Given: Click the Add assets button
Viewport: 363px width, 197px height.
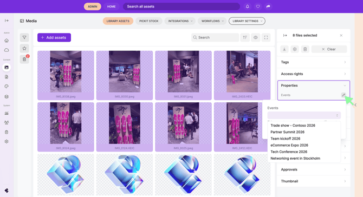Looking at the screenshot, I should pos(54,37).
